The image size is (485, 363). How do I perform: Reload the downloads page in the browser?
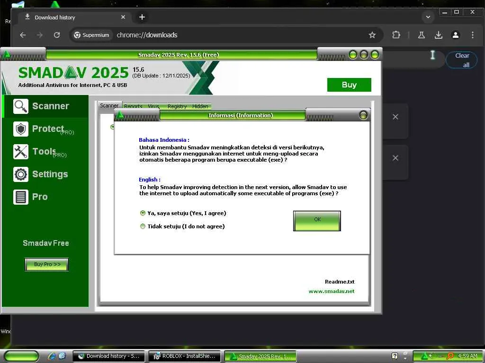pos(57,35)
